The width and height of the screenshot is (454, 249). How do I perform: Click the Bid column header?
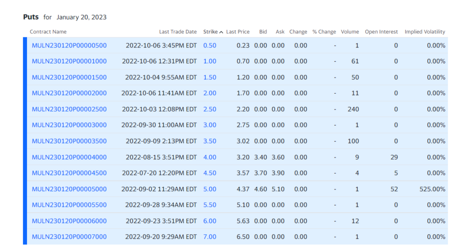263,32
